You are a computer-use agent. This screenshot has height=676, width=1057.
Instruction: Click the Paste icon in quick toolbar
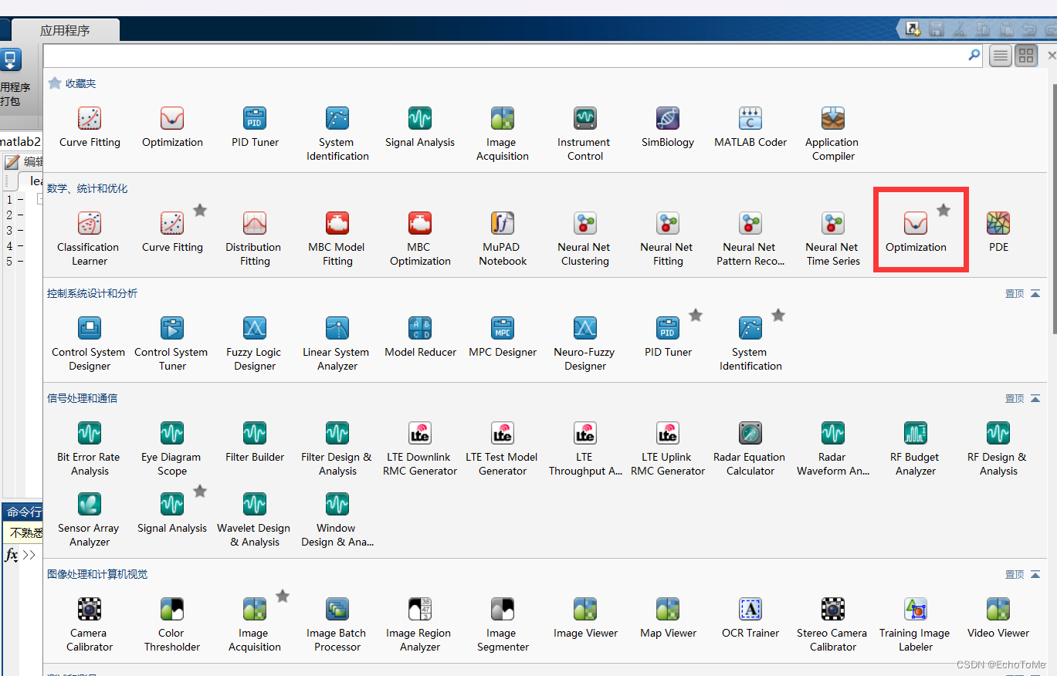point(1006,29)
